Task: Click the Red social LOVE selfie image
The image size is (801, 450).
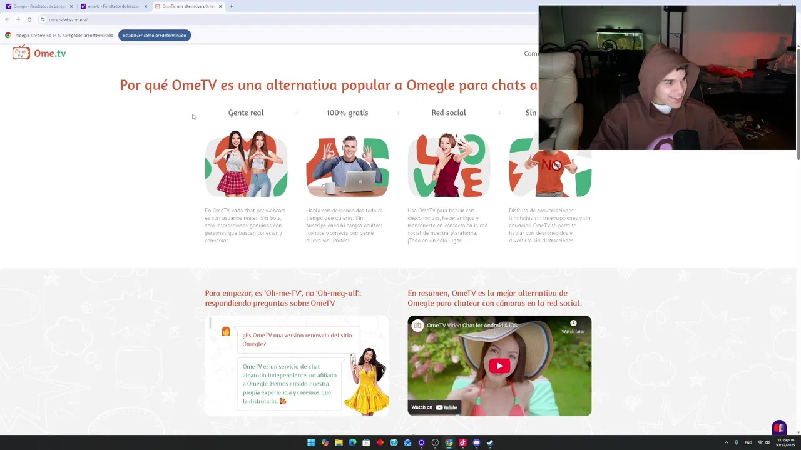Action: (449, 165)
